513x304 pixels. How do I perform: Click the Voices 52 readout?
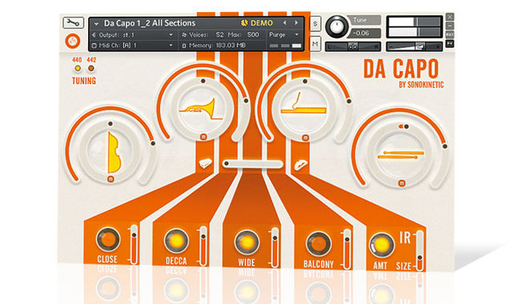203,34
